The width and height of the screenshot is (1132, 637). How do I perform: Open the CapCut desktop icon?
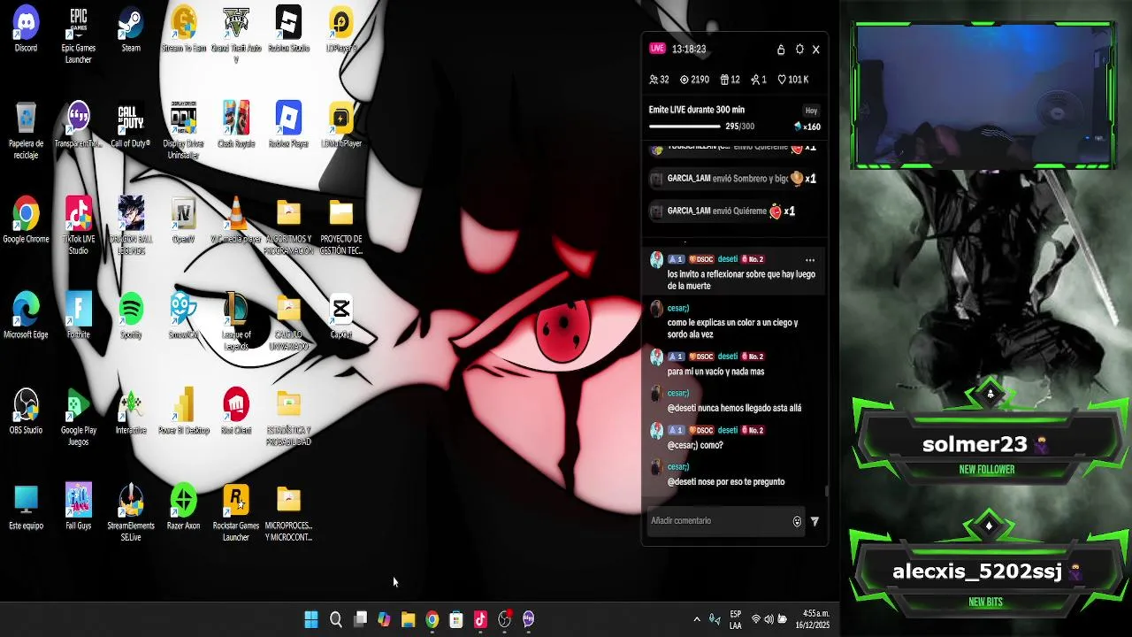(x=341, y=317)
